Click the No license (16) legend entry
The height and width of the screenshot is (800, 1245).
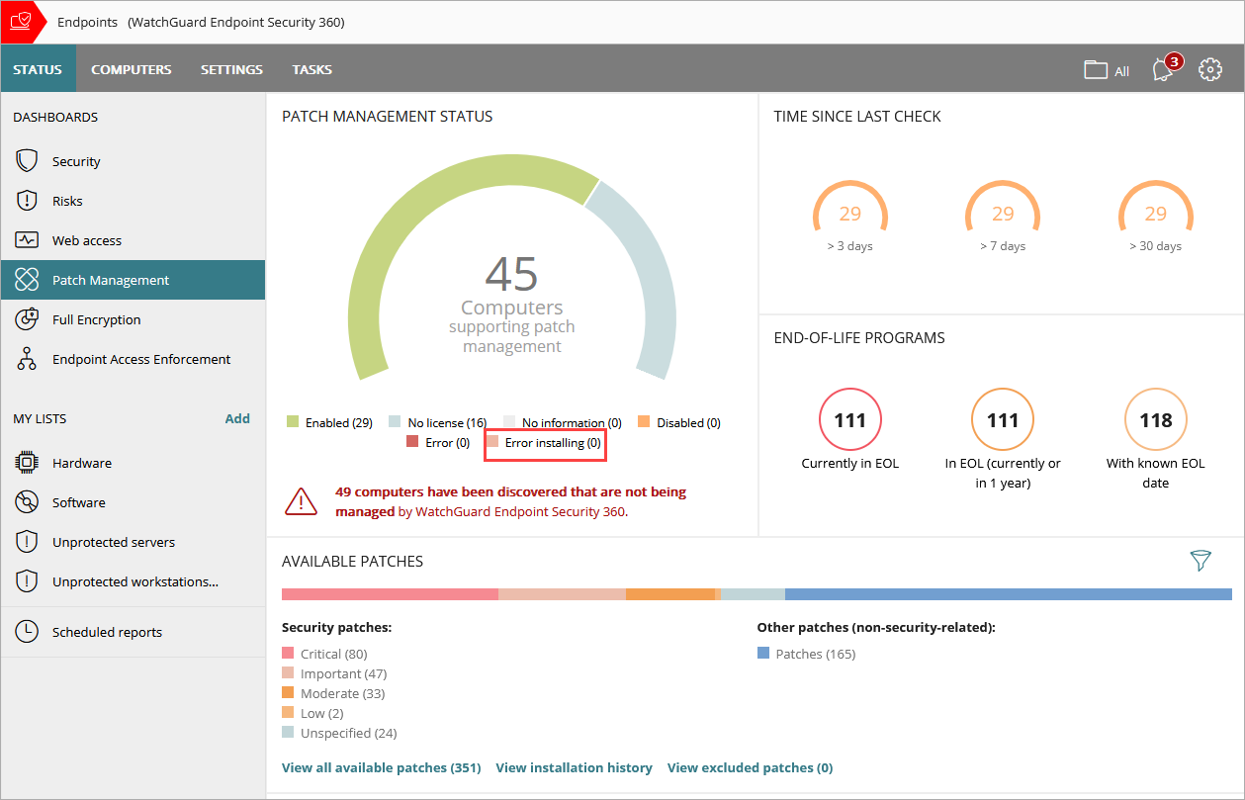point(437,422)
